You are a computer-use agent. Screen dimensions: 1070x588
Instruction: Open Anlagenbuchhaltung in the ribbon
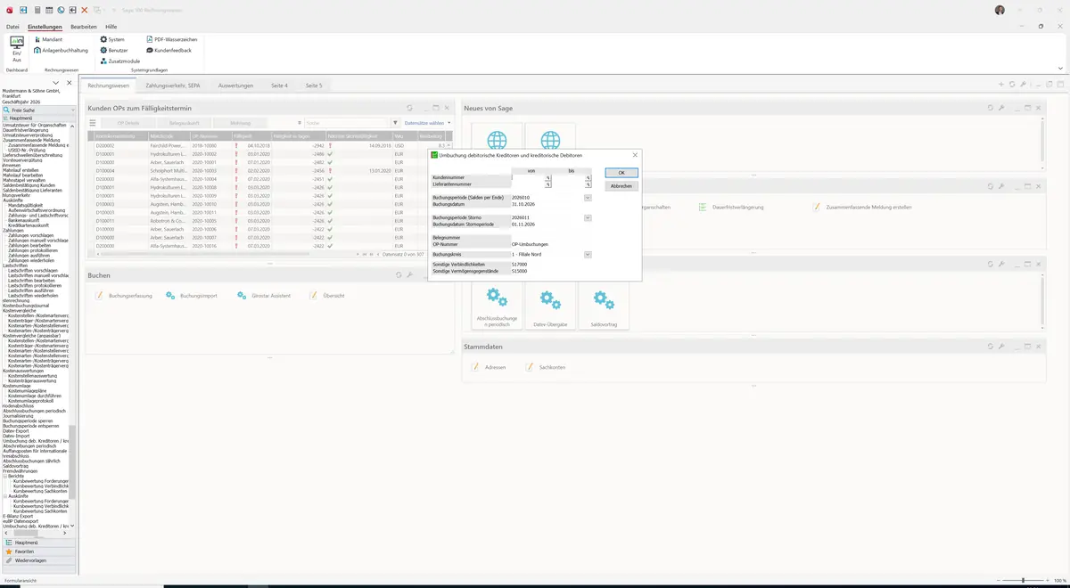[x=62, y=50]
